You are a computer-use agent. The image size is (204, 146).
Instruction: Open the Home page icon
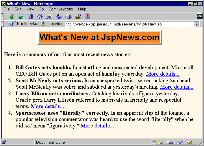[x=40, y=17]
